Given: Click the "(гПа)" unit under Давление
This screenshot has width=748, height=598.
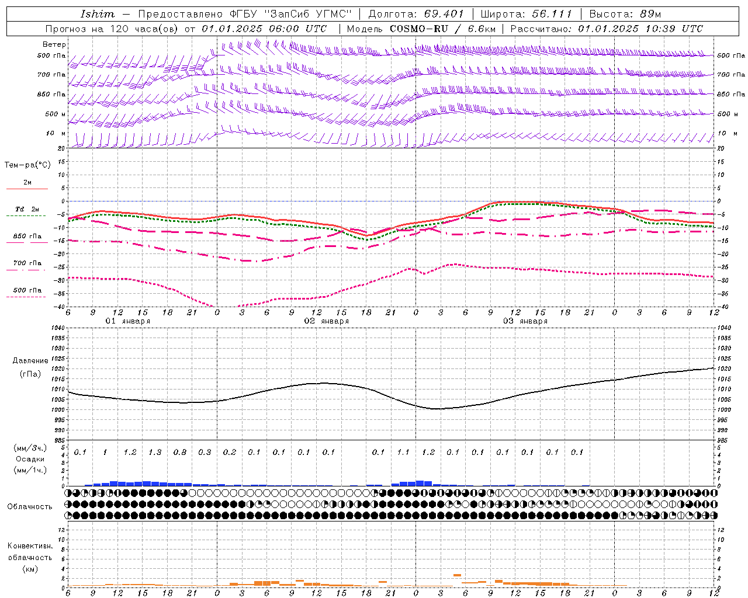Looking at the screenshot, I should click(30, 374).
